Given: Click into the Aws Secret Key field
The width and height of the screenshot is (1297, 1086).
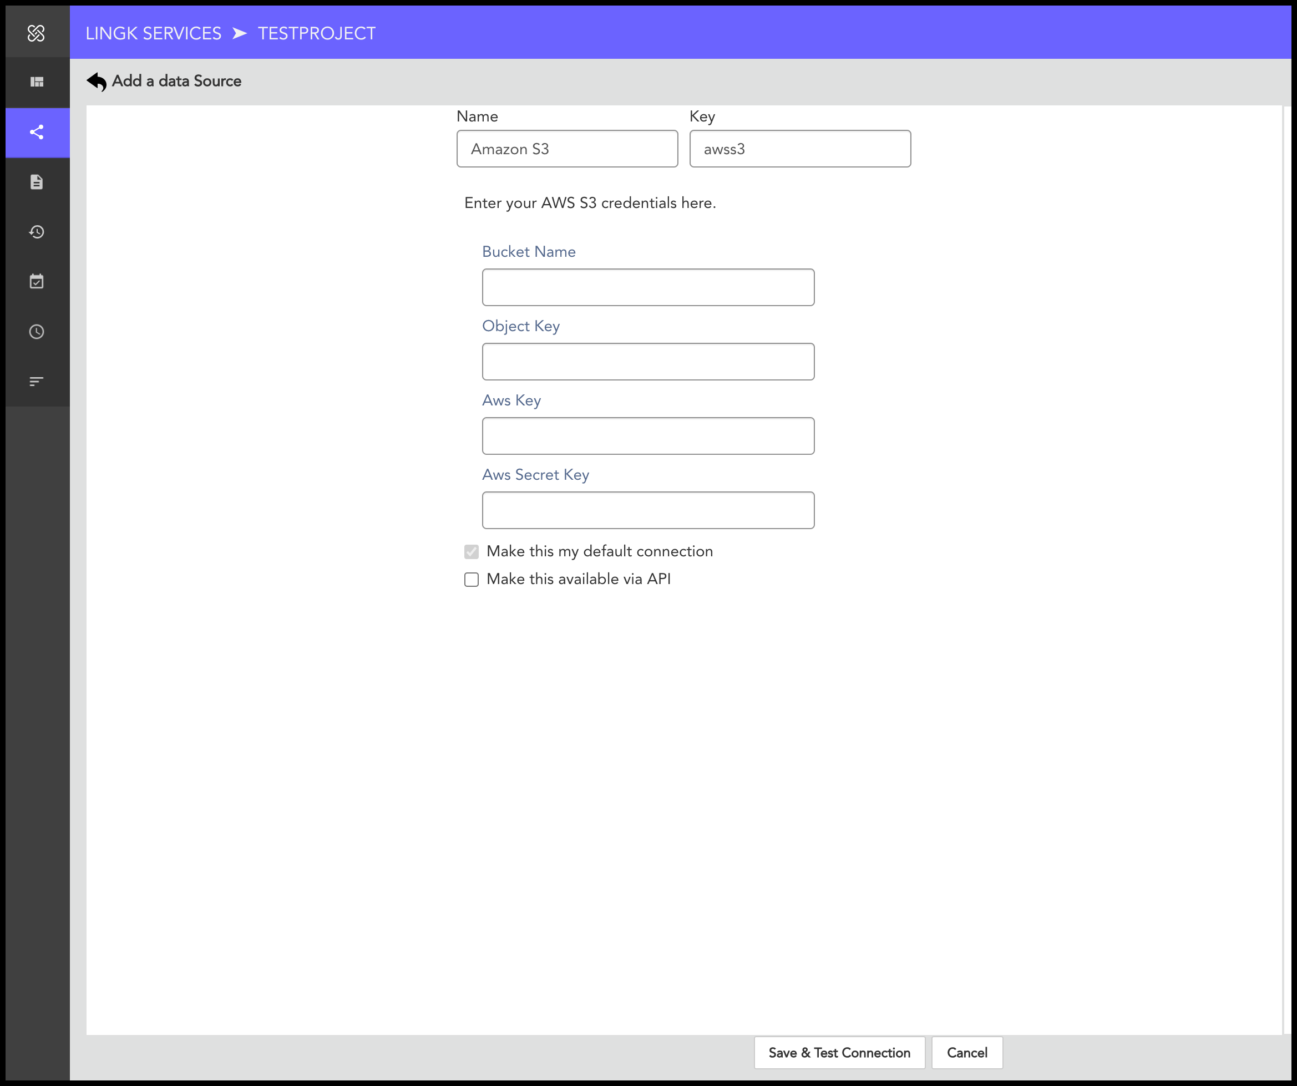Looking at the screenshot, I should 648,511.
